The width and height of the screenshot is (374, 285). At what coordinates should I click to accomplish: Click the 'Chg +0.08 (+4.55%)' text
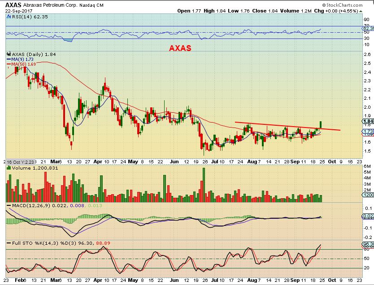(336, 11)
